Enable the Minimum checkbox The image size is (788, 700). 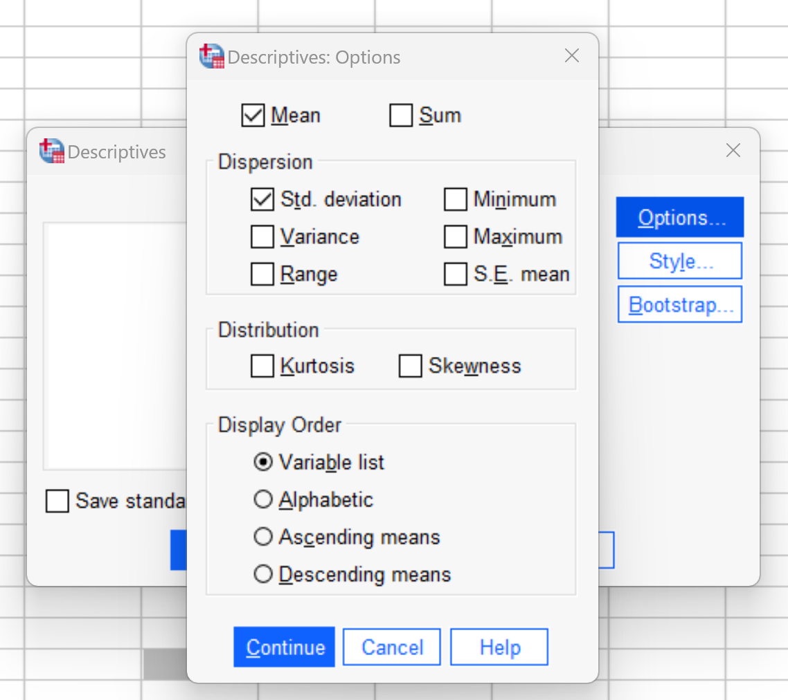click(455, 200)
